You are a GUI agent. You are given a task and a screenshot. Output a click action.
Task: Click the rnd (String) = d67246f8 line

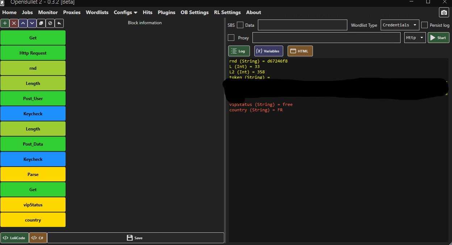coord(258,61)
